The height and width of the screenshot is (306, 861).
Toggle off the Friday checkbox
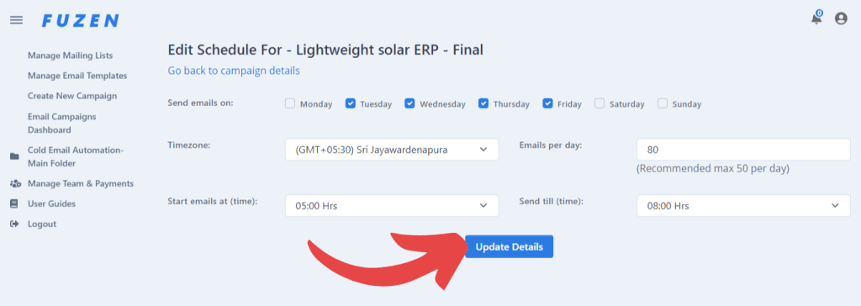547,103
